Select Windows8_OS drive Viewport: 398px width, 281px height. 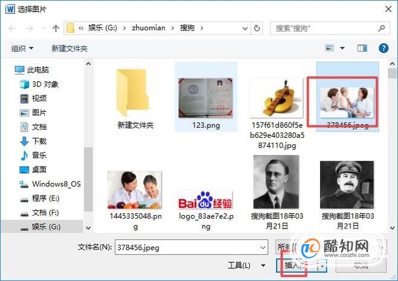point(50,184)
